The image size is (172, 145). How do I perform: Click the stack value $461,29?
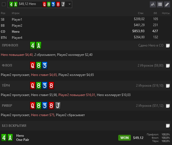coord(139,25)
